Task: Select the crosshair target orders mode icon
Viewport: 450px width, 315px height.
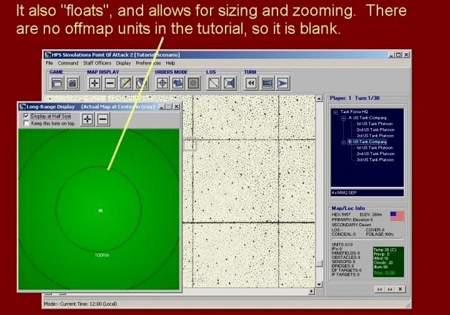Action: pos(162,83)
